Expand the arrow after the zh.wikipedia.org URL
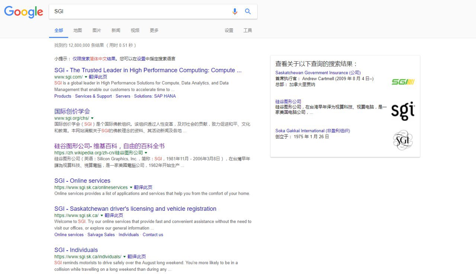 pos(146,153)
